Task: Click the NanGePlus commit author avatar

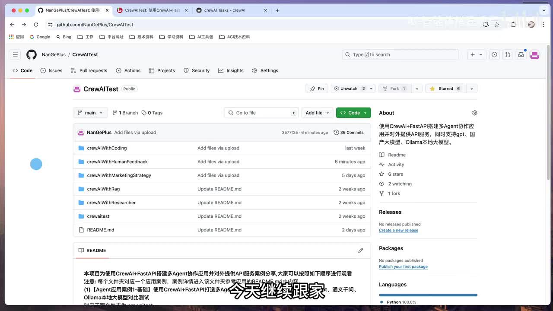Action: click(81, 133)
